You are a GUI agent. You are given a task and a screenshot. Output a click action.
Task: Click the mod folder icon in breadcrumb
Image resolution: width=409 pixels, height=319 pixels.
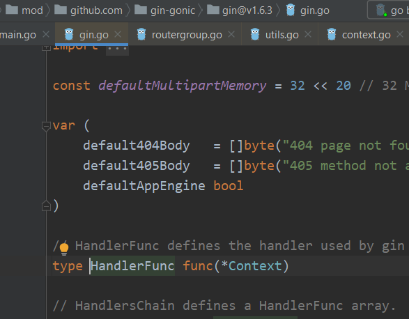point(12,10)
